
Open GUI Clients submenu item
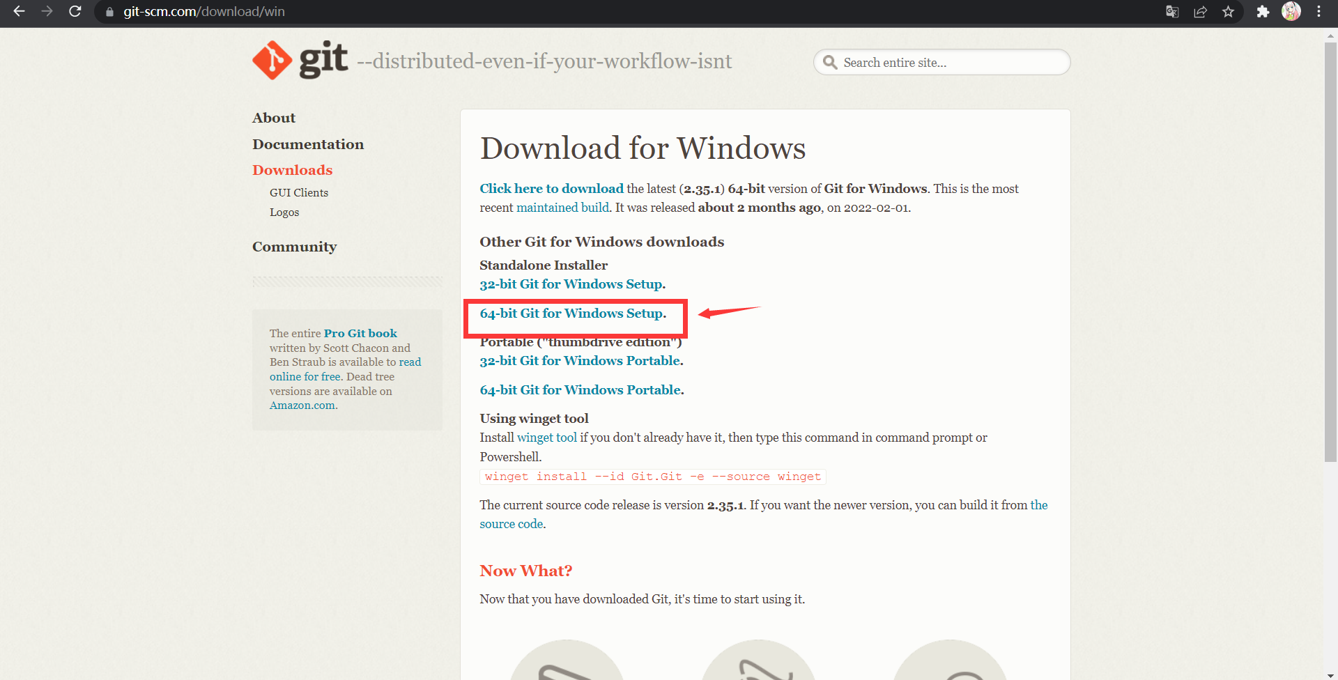click(299, 192)
